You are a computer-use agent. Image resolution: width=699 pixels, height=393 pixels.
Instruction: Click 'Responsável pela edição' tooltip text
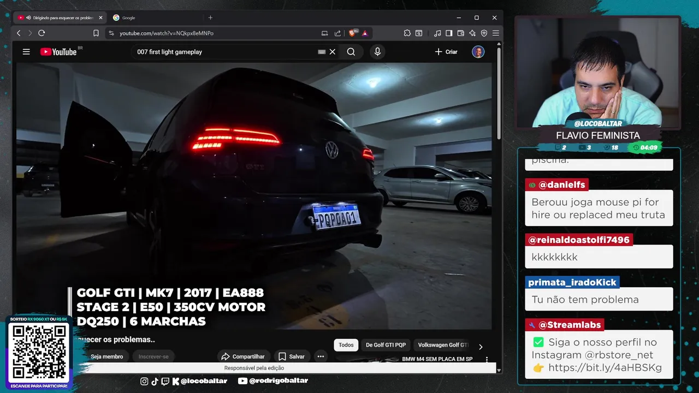pyautogui.click(x=254, y=368)
